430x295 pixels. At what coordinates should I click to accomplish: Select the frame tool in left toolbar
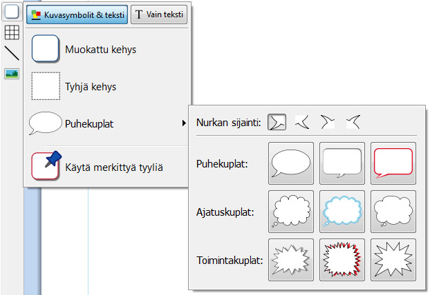(x=12, y=12)
